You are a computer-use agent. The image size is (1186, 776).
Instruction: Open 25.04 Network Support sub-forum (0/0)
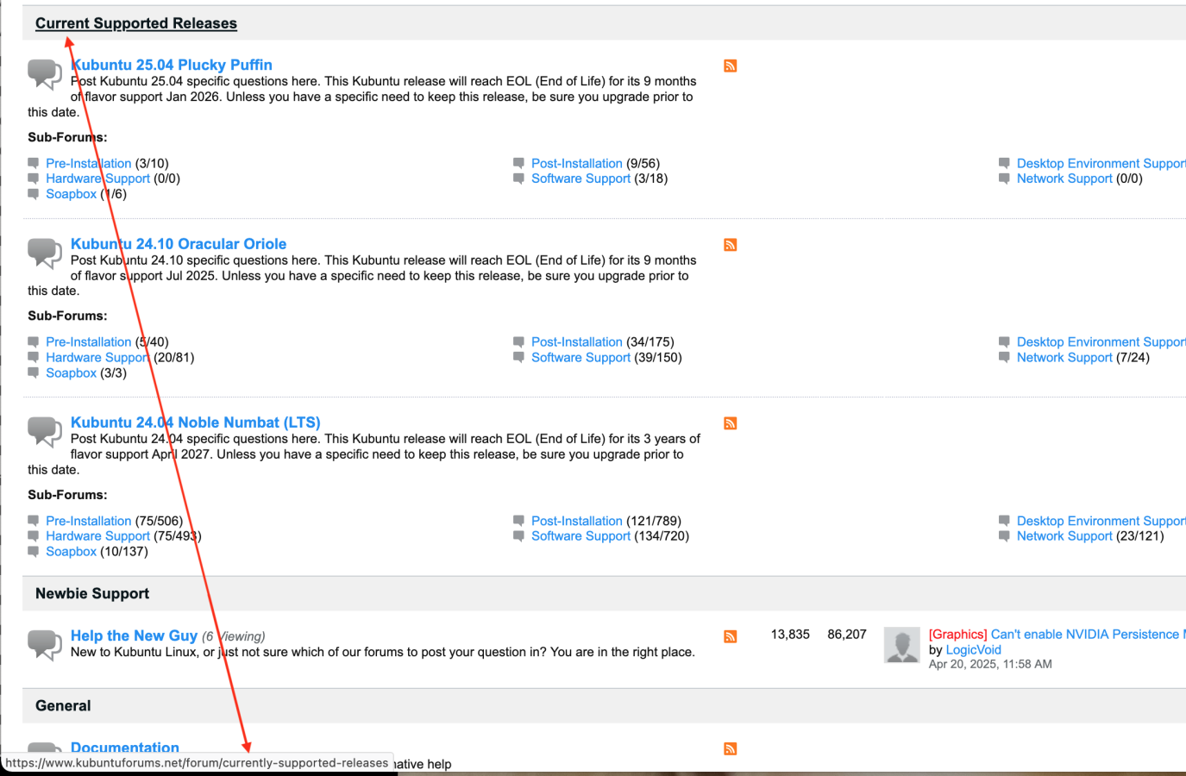point(1064,178)
